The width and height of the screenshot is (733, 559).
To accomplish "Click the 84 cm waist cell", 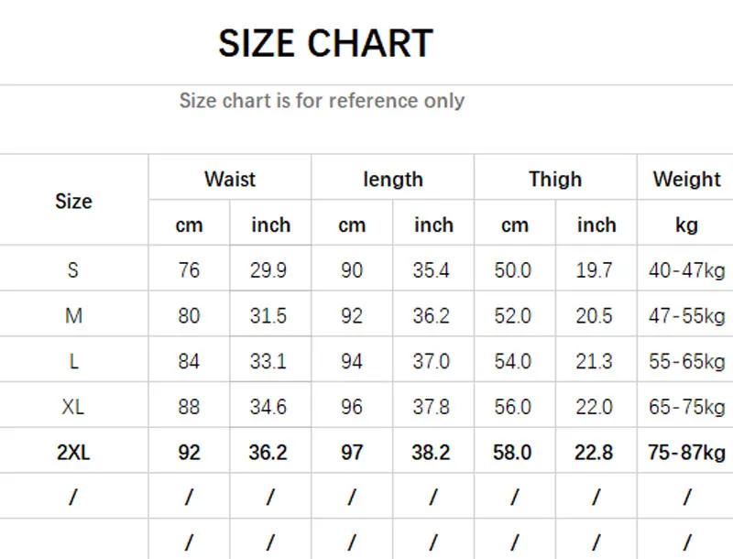I will (x=189, y=361).
